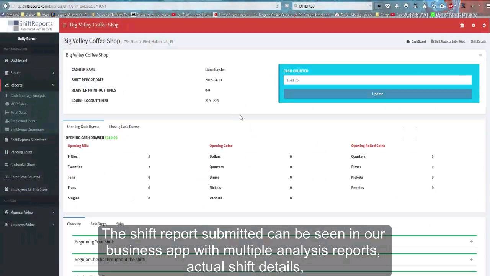The image size is (490, 276).
Task: Click the opening cash drawer $310.00 amount
Action: [111, 138]
